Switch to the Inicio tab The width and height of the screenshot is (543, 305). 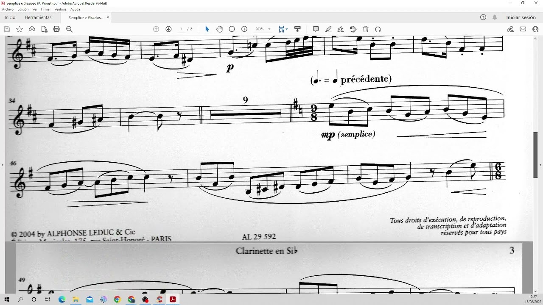(10, 17)
